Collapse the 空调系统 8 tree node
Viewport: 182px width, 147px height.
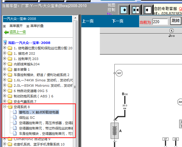point(4,107)
